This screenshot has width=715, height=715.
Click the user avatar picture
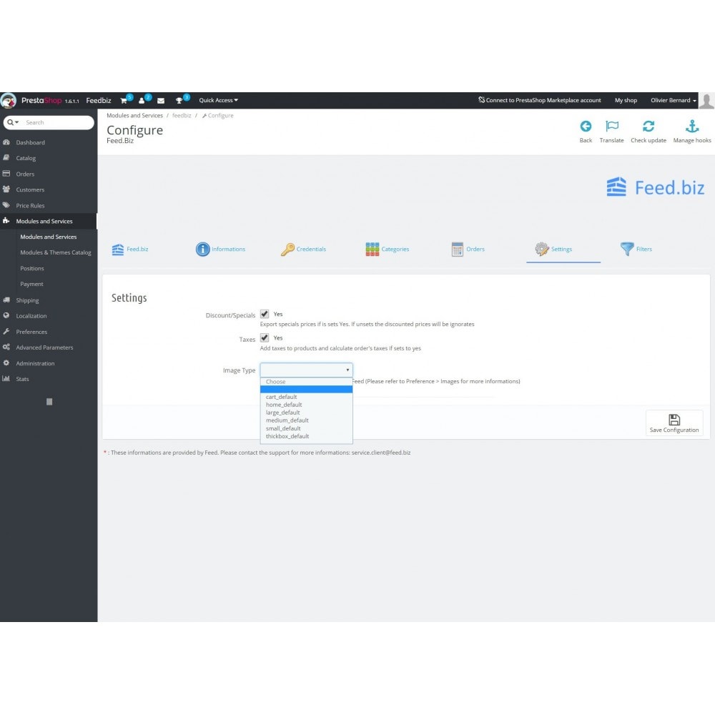pos(706,101)
